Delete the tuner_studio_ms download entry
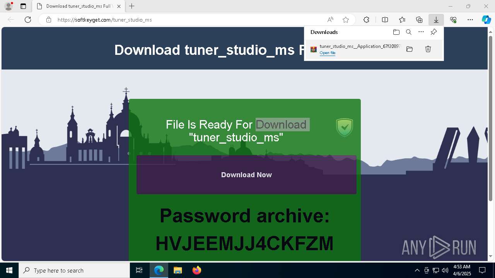 click(428, 49)
